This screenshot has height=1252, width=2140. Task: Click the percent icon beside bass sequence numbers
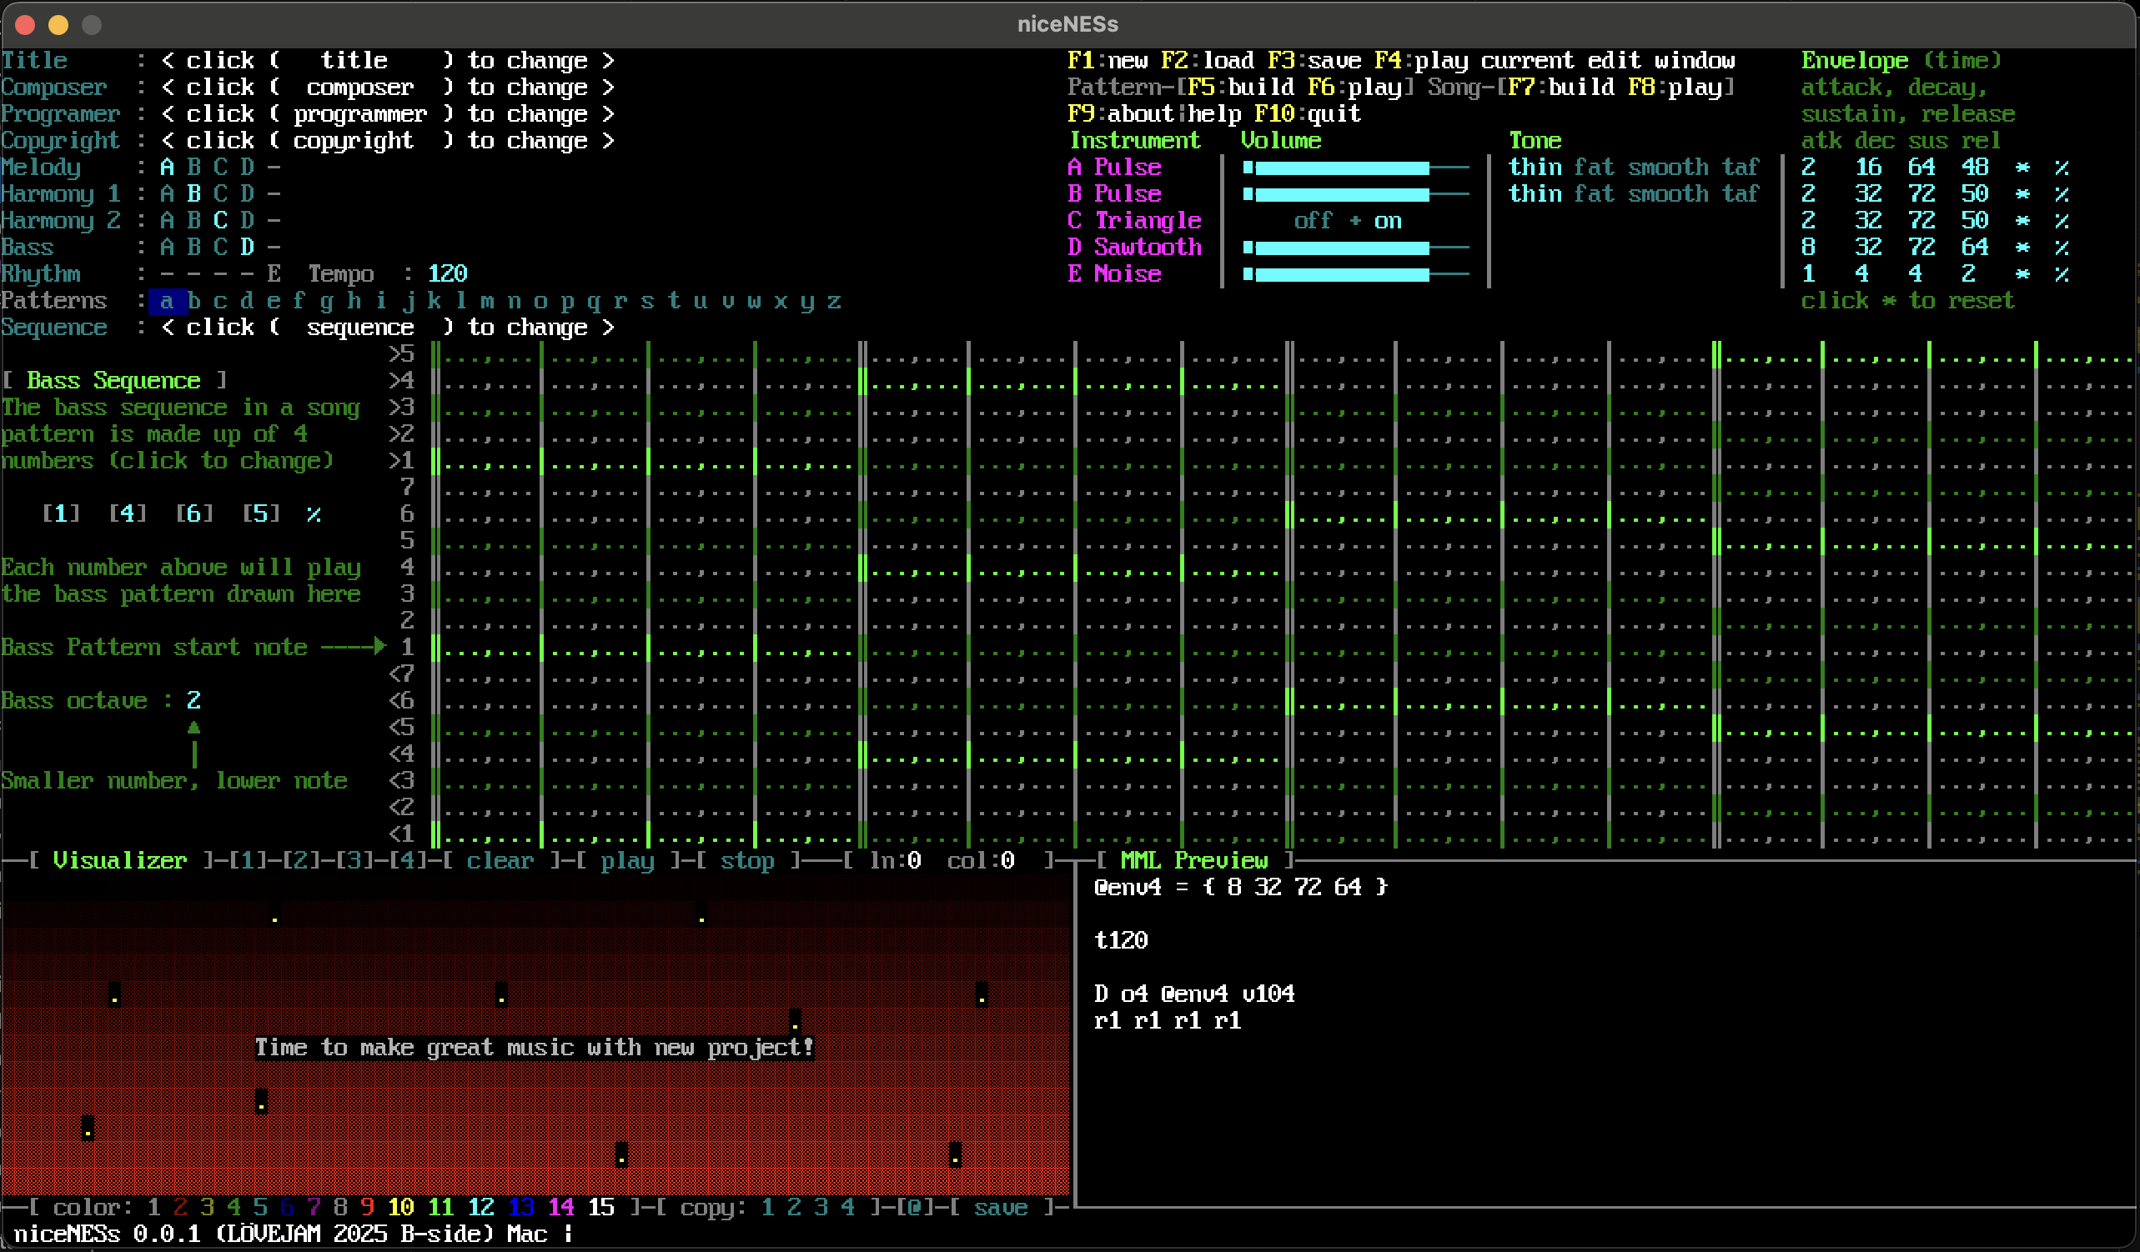tap(314, 514)
